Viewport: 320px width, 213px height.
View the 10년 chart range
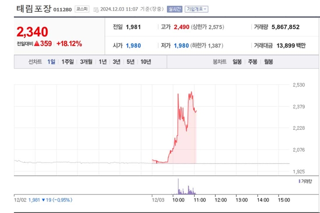(x=146, y=62)
